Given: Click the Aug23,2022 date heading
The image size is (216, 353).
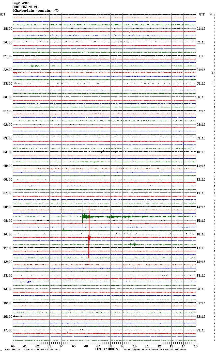Looking at the screenshot, I should [x=21, y=3].
